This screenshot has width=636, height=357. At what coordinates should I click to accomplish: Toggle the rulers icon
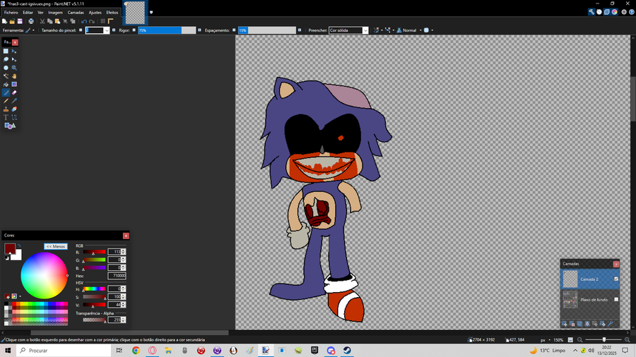(x=110, y=21)
